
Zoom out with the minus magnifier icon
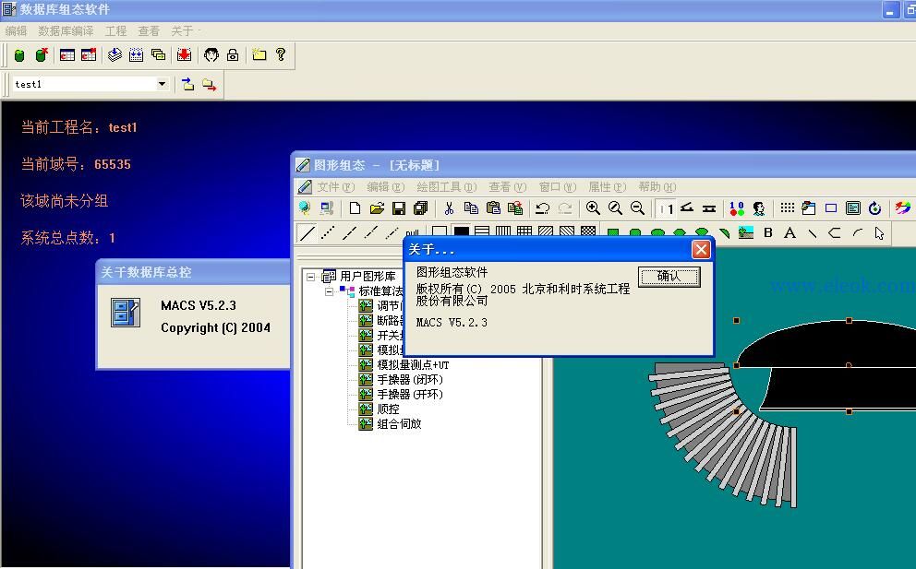coord(637,208)
